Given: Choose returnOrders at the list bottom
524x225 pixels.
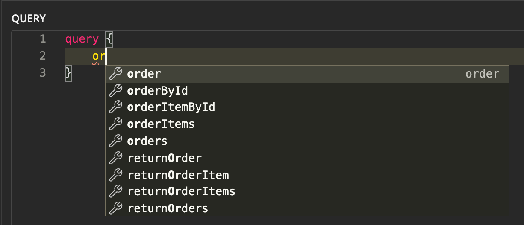Looking at the screenshot, I should point(168,208).
